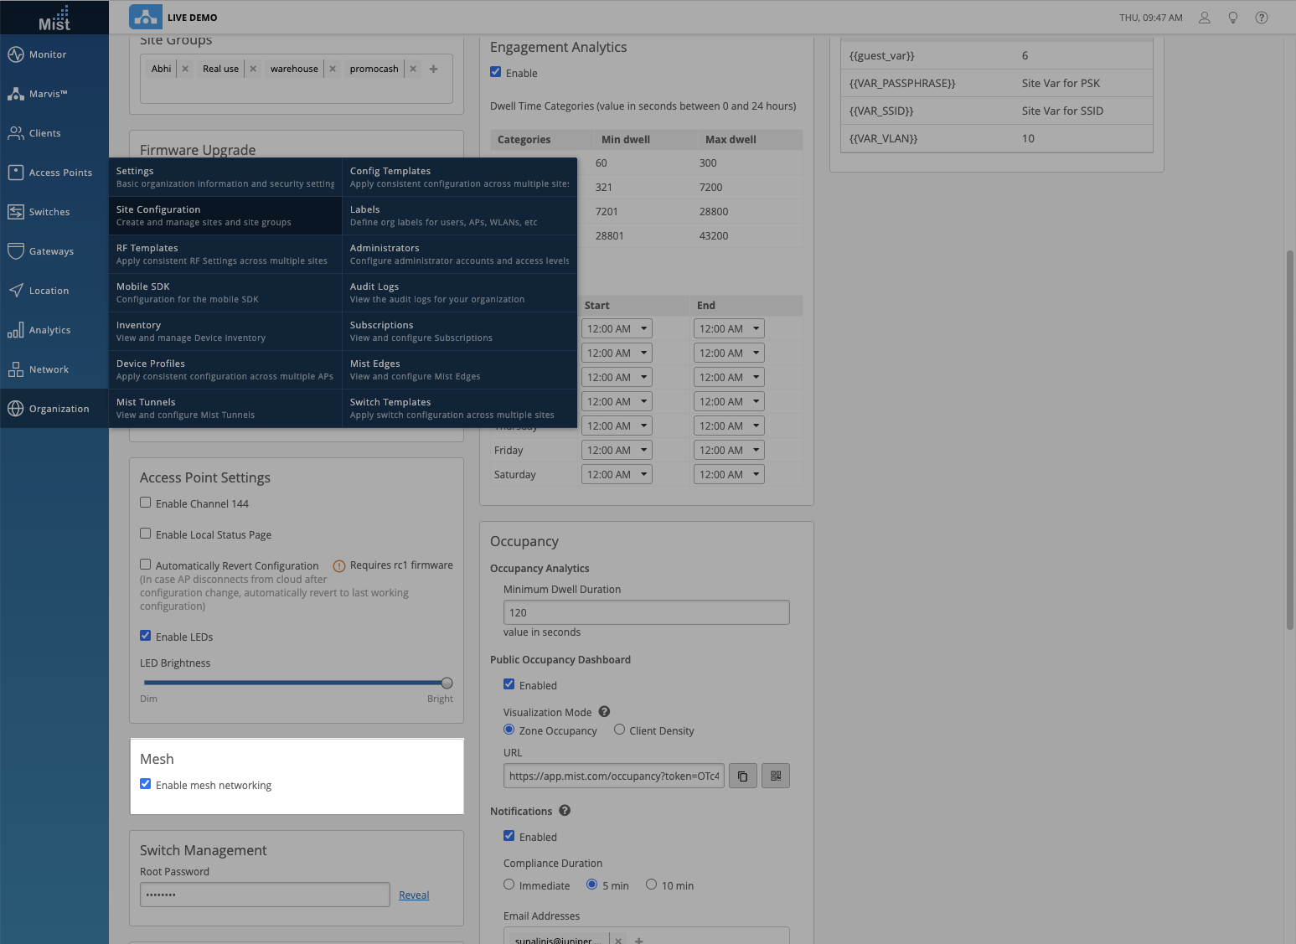Go to the Clients page
The width and height of the screenshot is (1296, 944).
54,133
